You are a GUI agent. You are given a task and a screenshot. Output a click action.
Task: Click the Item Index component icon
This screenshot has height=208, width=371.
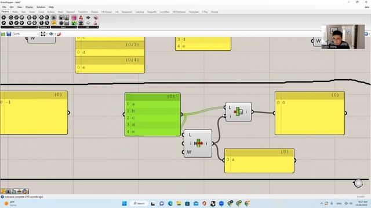(199, 143)
